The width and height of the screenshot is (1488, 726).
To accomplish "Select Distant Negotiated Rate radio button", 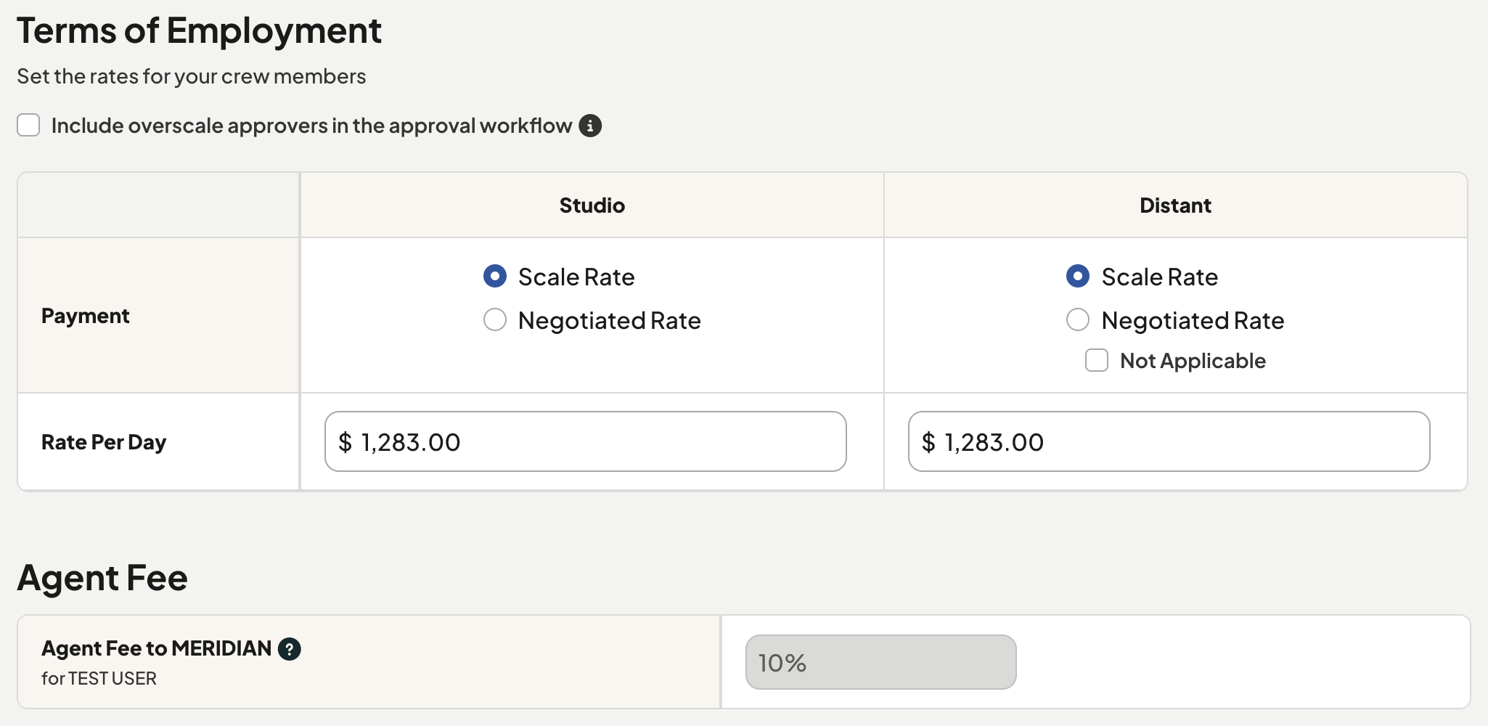I will [1078, 319].
